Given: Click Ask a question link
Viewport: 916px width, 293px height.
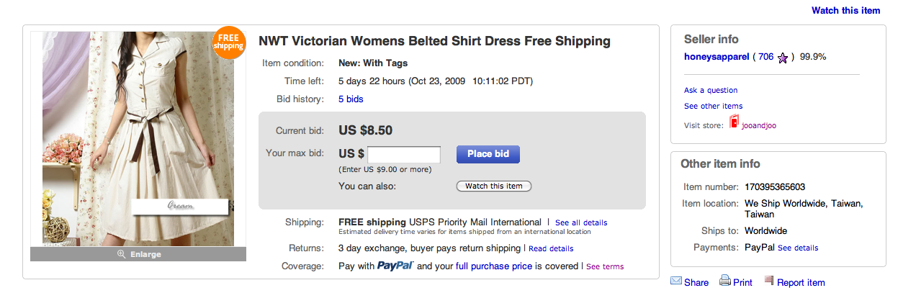Looking at the screenshot, I should click(x=711, y=90).
